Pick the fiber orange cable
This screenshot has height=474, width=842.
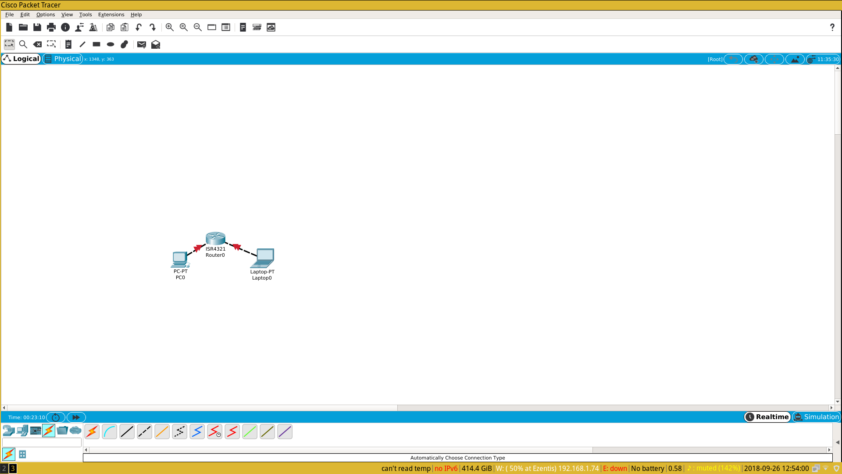pos(162,432)
